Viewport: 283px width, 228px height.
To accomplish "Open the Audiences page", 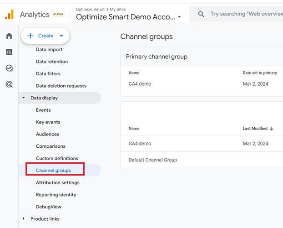I will [x=47, y=134].
